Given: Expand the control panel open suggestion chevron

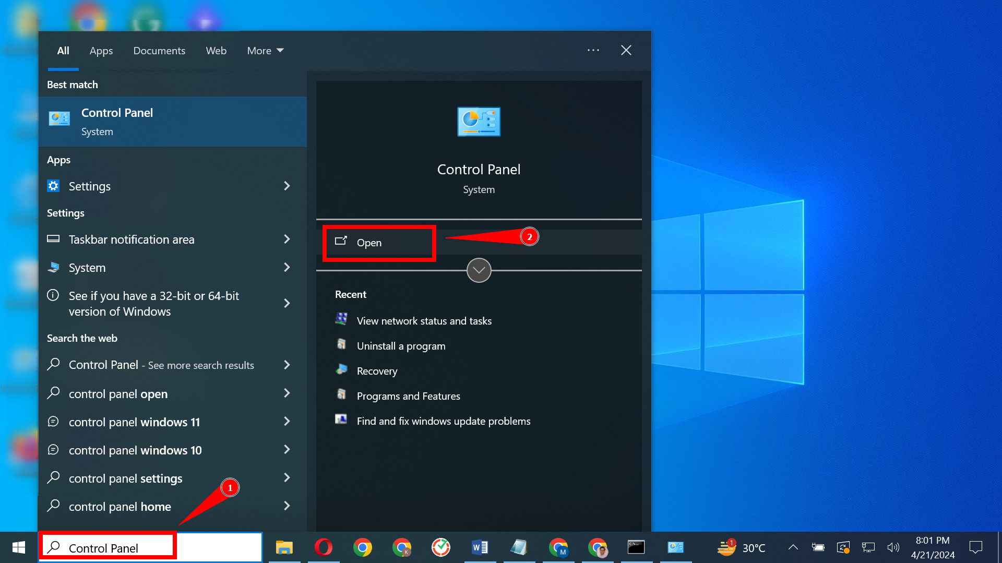Looking at the screenshot, I should click(x=287, y=393).
